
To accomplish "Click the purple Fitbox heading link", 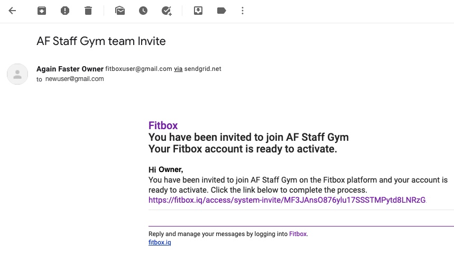I will (x=163, y=125).
